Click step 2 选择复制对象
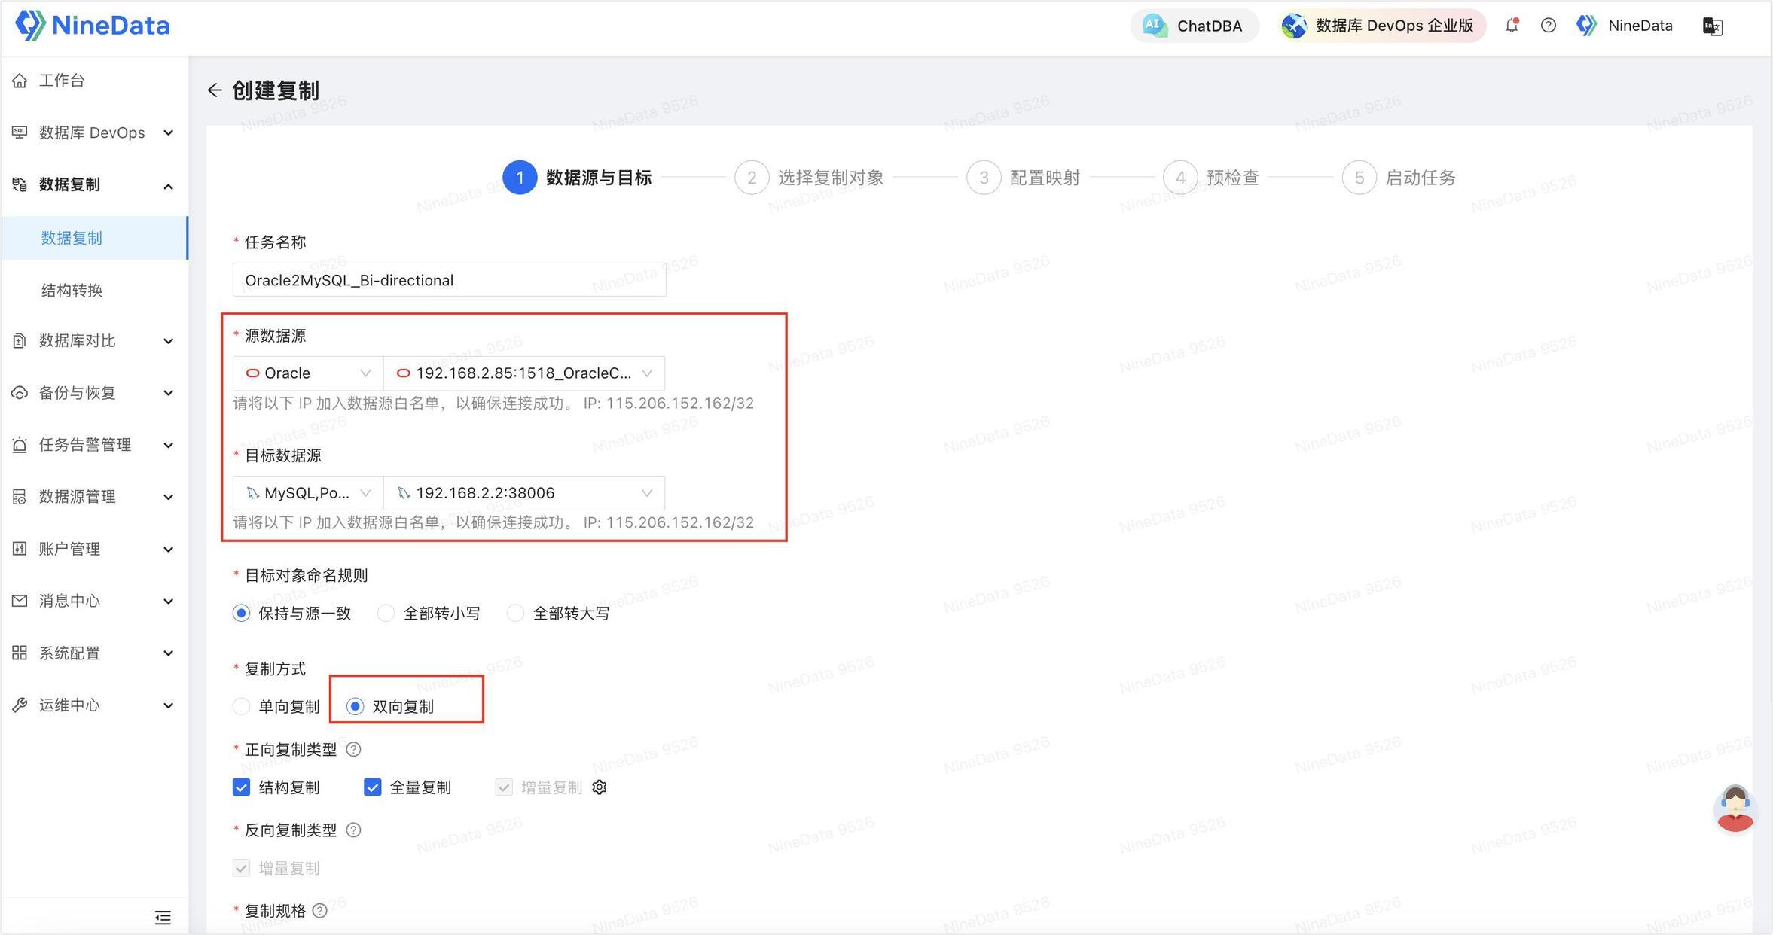Screen dimensions: 1773x935 809,178
